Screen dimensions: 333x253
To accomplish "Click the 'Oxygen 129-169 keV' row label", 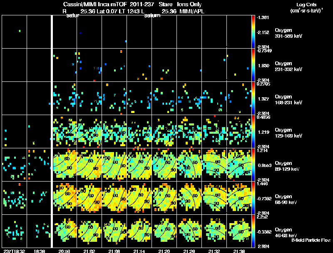I will (x=288, y=133).
